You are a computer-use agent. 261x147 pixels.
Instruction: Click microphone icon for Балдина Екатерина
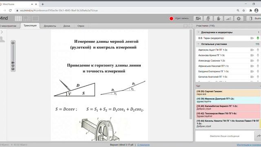[258, 71]
